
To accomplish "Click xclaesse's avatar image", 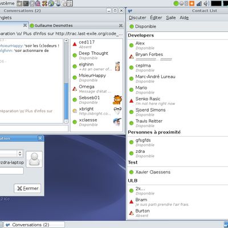I will pos(117,122).
